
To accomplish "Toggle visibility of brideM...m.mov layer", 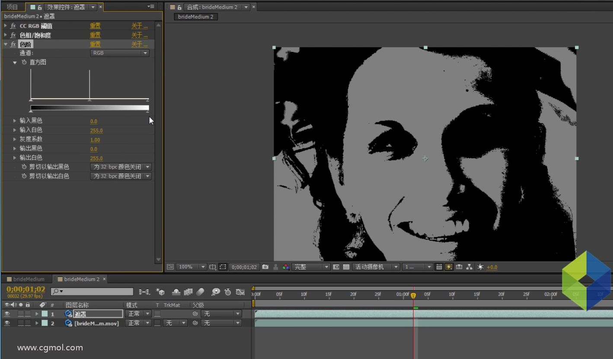I will (7, 323).
